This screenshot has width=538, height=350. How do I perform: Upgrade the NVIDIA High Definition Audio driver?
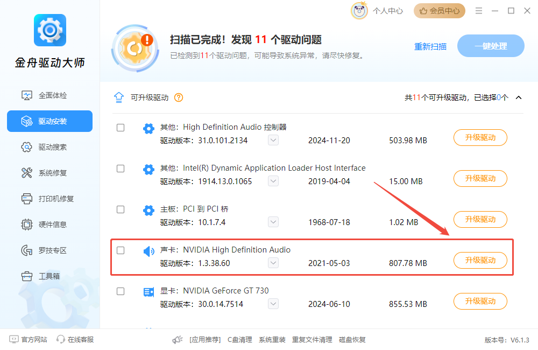tap(480, 260)
